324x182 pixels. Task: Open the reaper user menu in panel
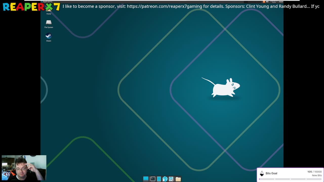[x=281, y=2]
